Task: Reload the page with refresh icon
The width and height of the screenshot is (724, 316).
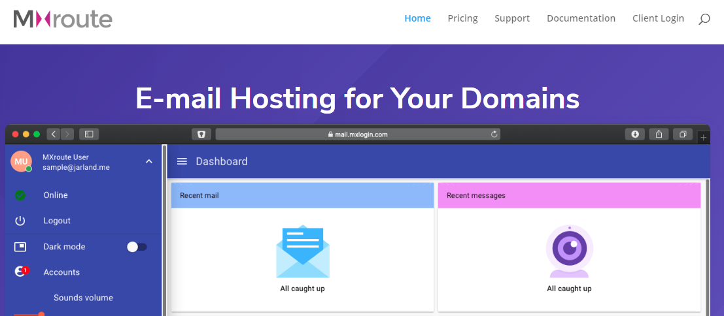Action: point(494,134)
